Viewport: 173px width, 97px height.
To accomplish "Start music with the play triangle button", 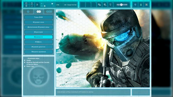I will (37, 5).
